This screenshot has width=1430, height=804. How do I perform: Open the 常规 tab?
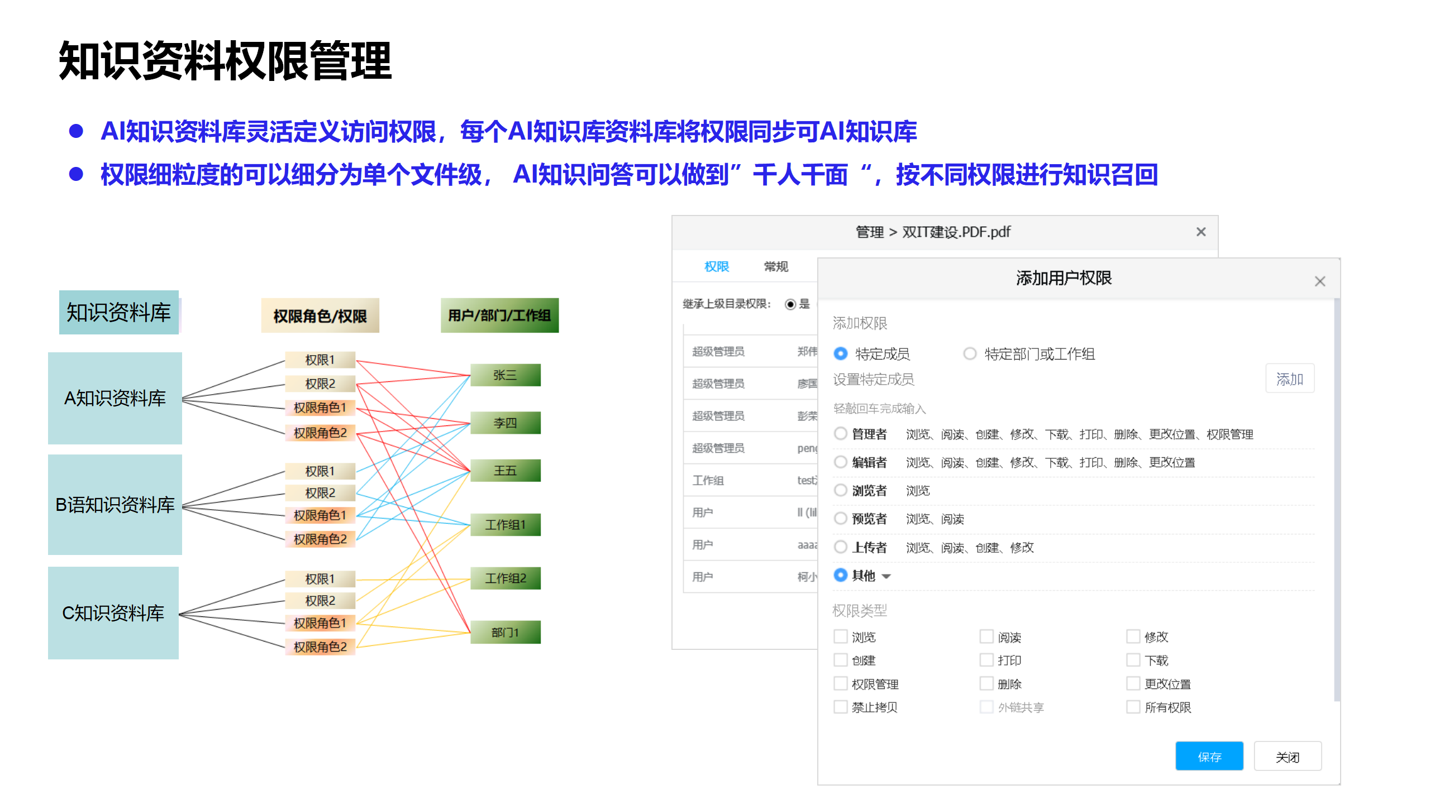(x=776, y=266)
